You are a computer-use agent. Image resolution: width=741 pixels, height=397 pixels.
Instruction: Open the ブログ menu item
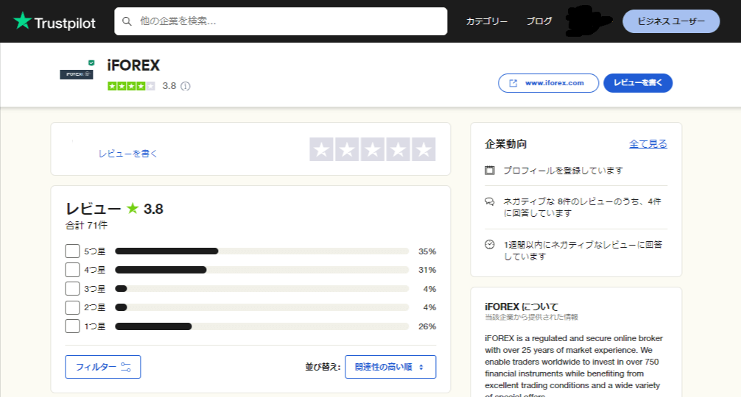(539, 21)
